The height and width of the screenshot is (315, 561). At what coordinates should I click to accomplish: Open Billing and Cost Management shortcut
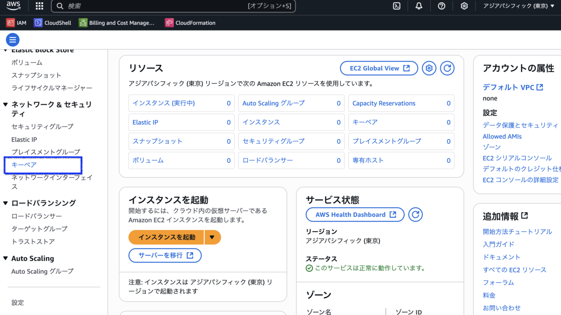point(116,22)
